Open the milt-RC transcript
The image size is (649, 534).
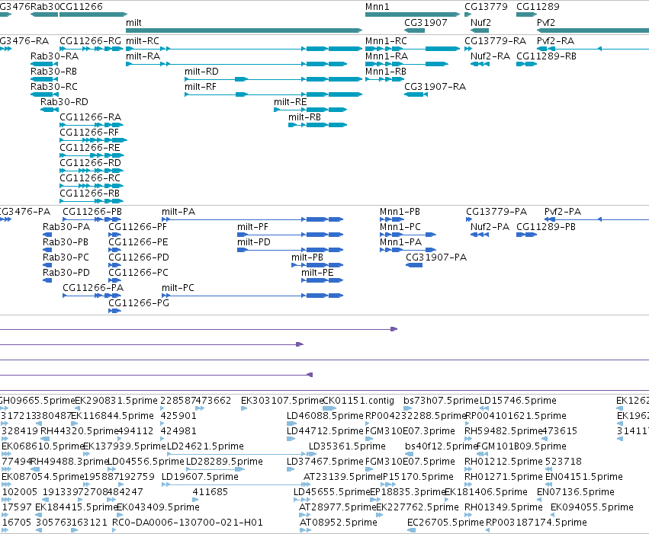coord(244,49)
